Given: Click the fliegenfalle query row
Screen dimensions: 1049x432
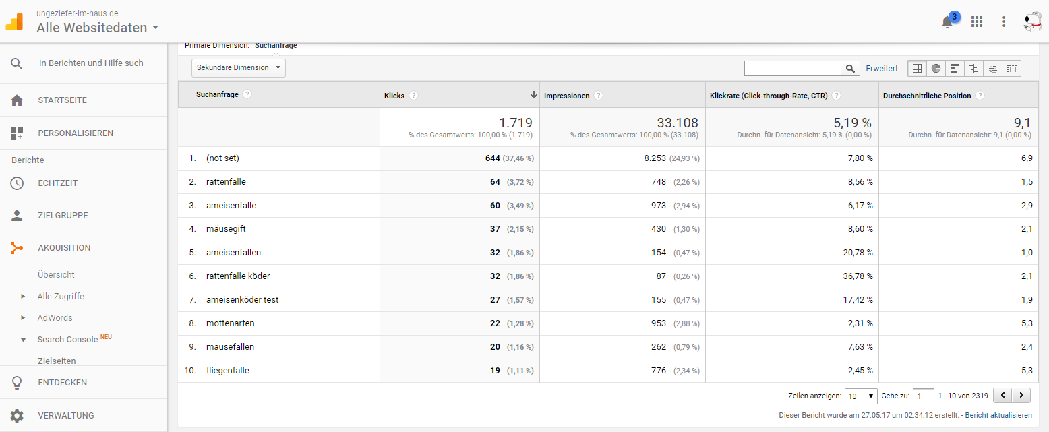Looking at the screenshot, I should point(609,371).
